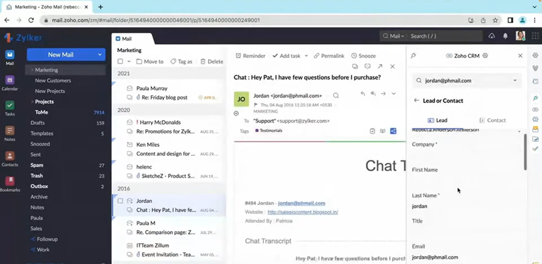Expand the Add task dropdown

[x=306, y=56]
